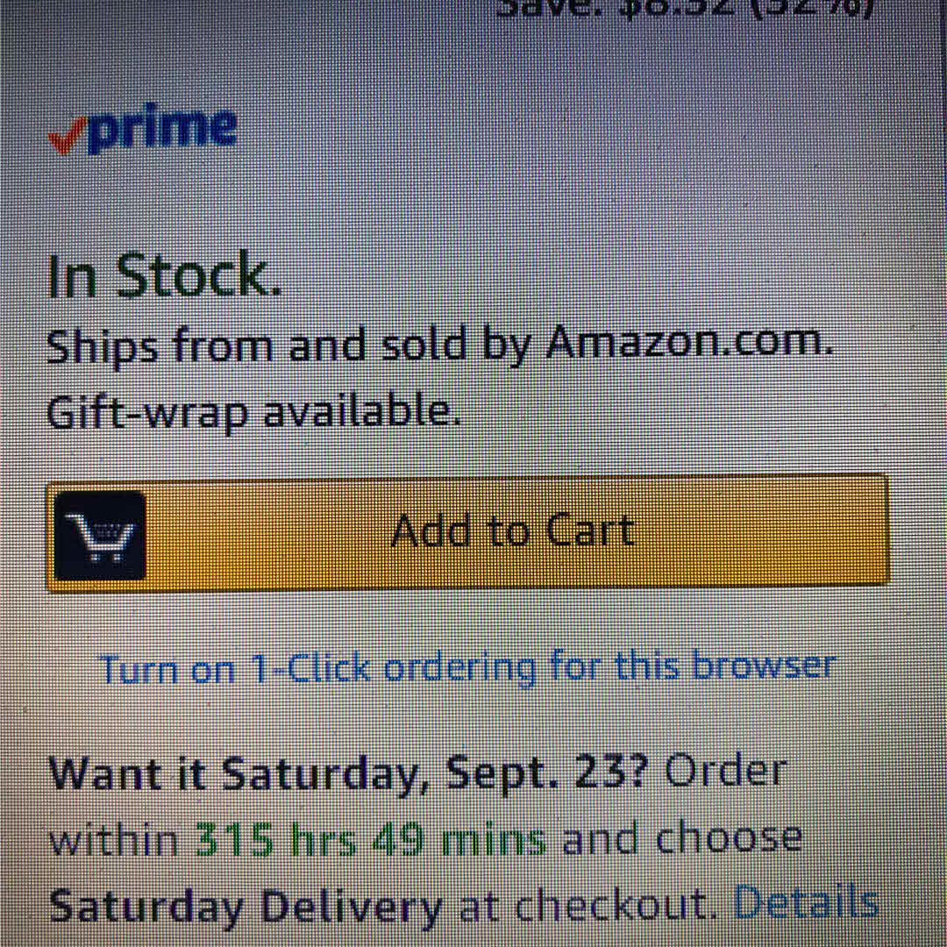
Task: Turn on 1-Click ordering for this browser
Action: tap(466, 668)
